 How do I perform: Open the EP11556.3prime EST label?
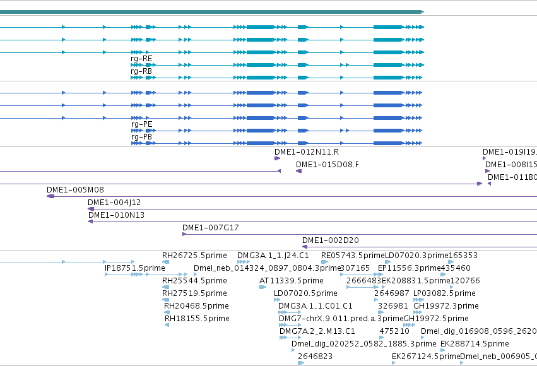[410, 268]
